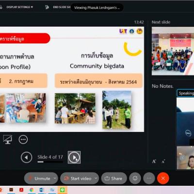Open the LINE app from the taskbar
This screenshot has width=194, height=194.
coord(63,190)
